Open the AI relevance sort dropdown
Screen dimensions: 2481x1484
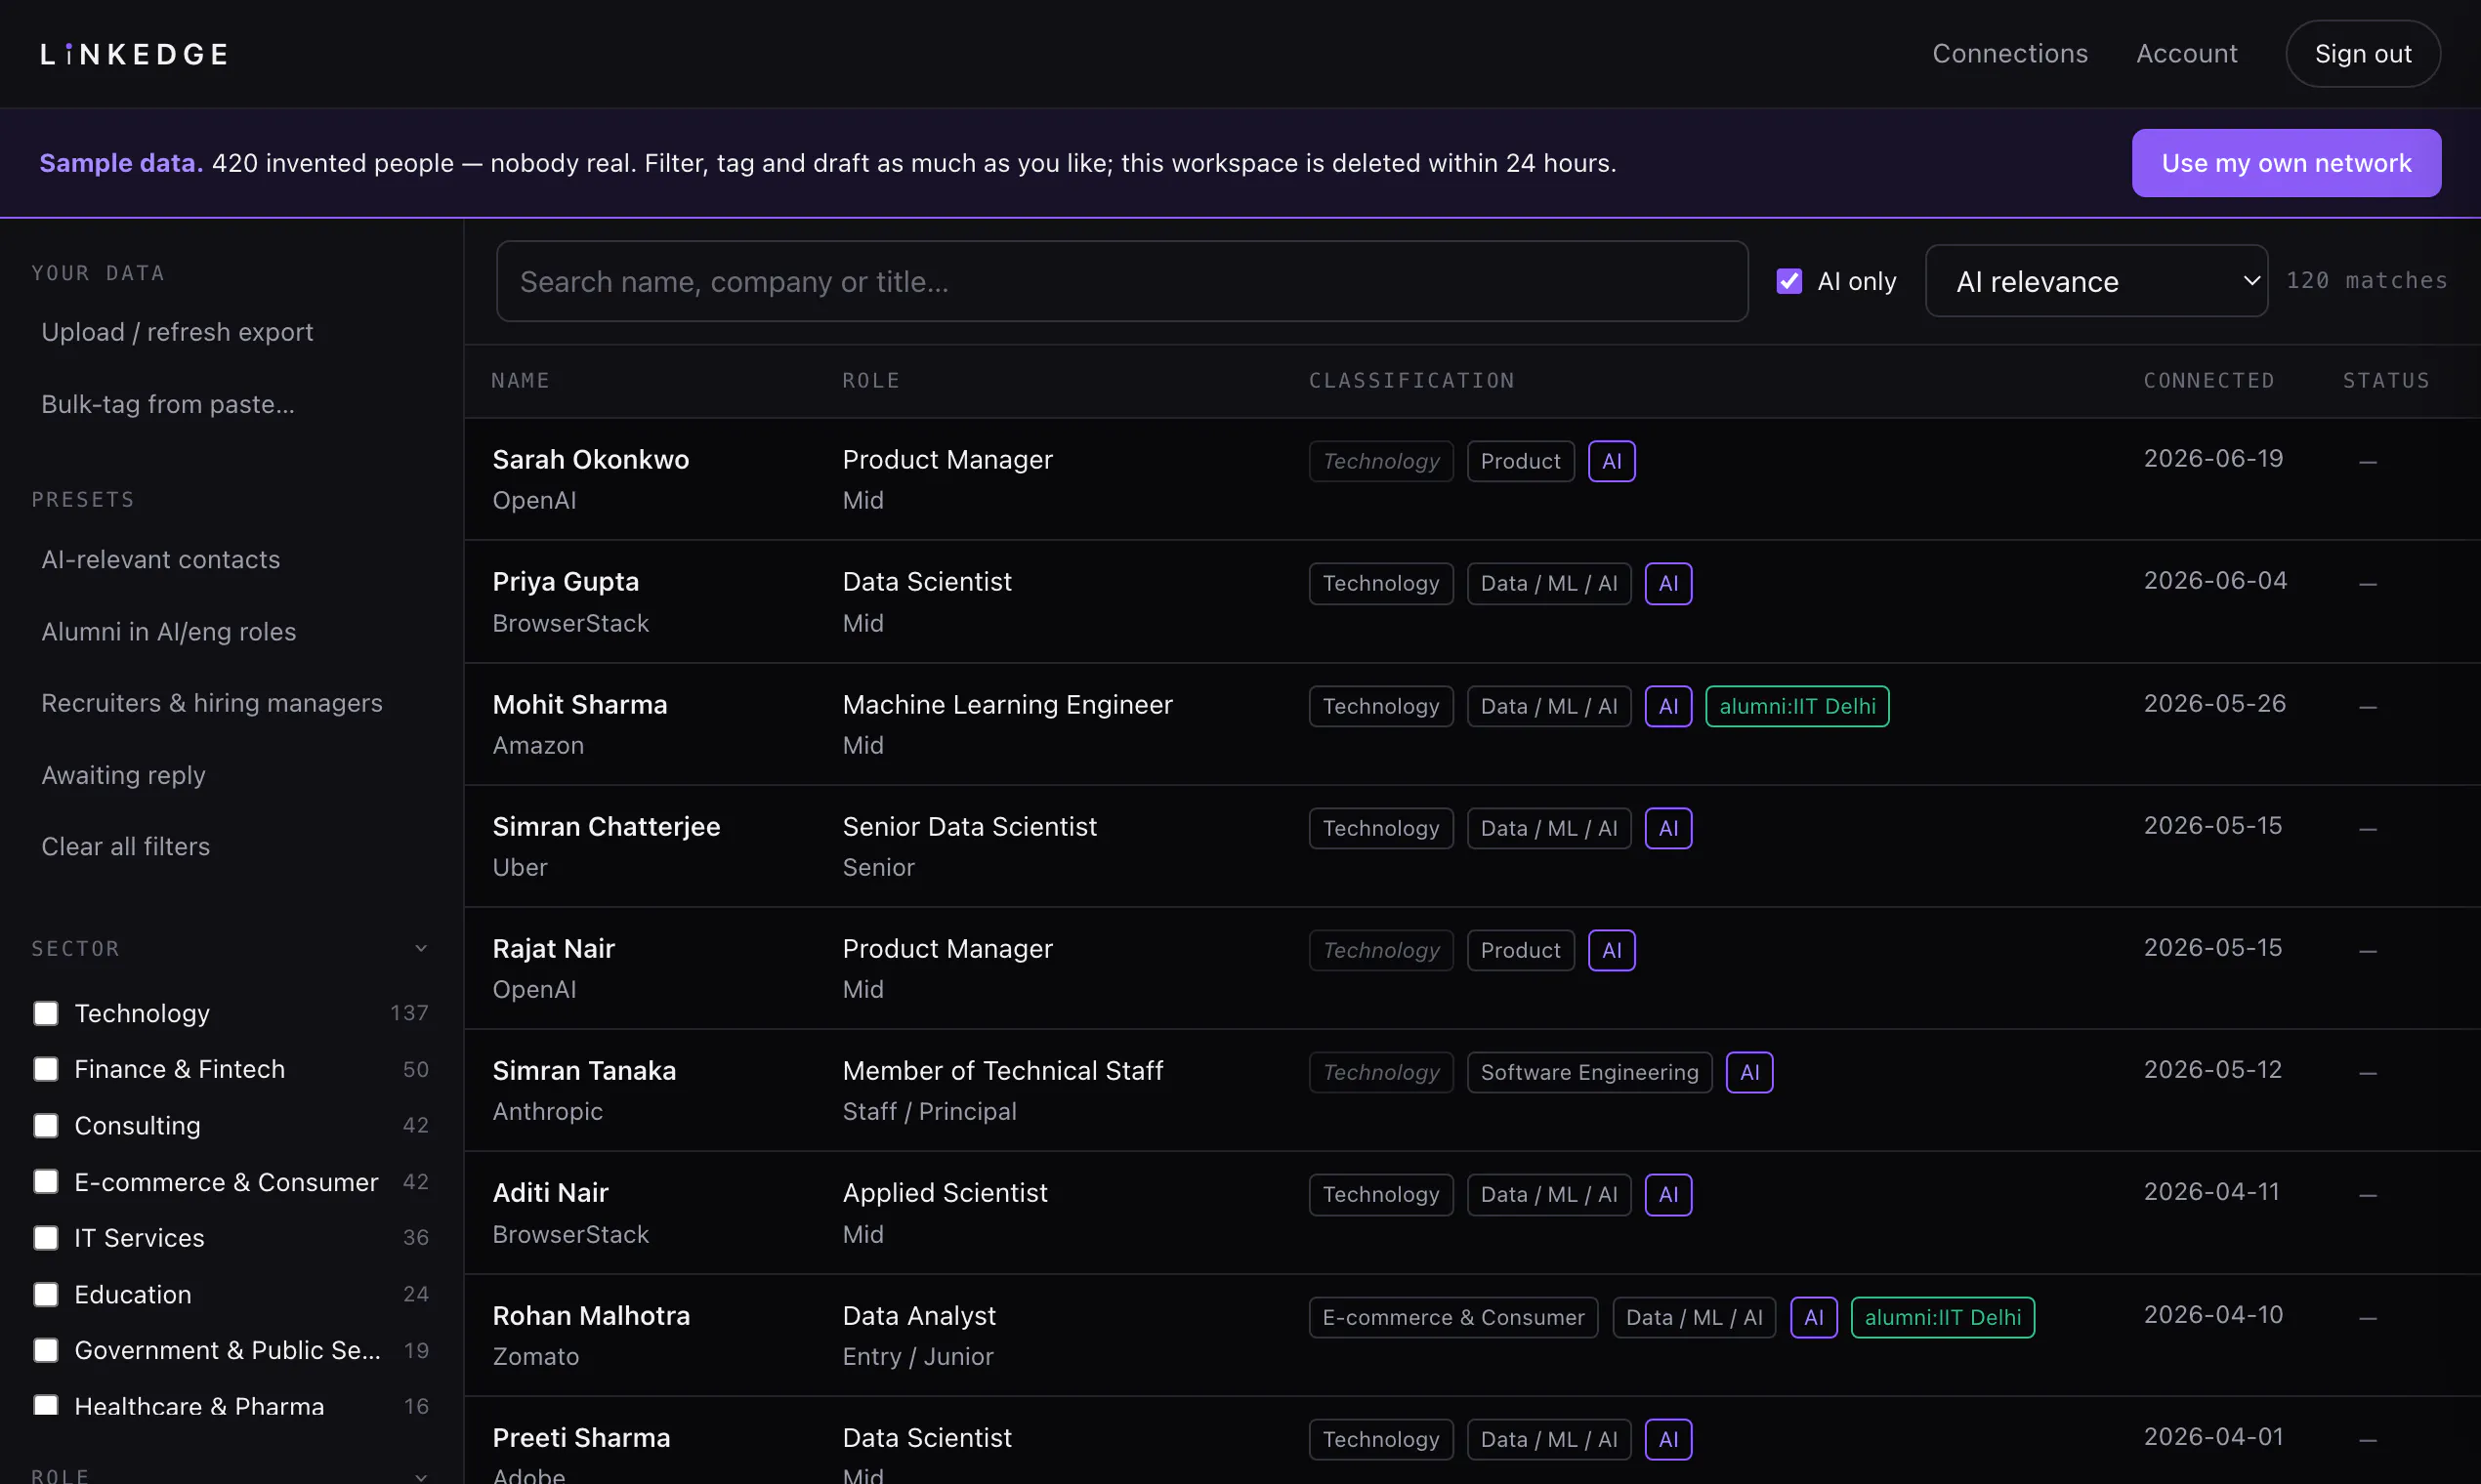click(x=2096, y=281)
